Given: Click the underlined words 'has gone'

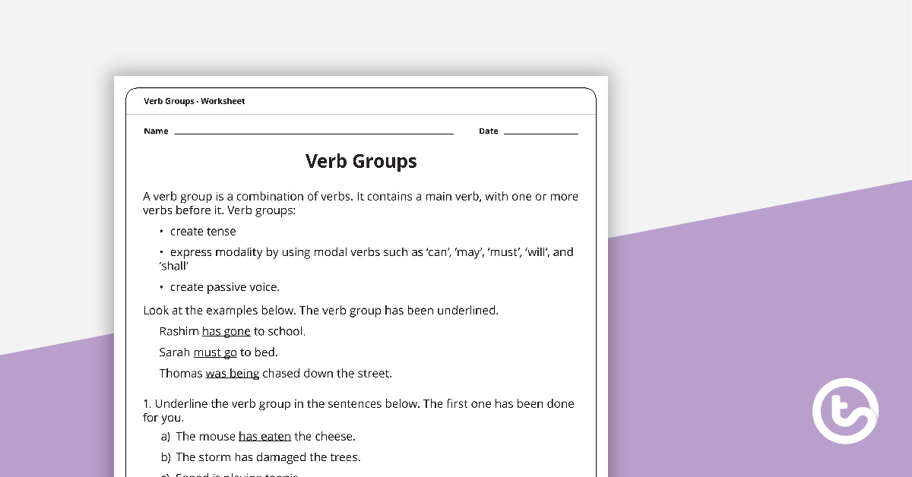Looking at the screenshot, I should [x=226, y=331].
